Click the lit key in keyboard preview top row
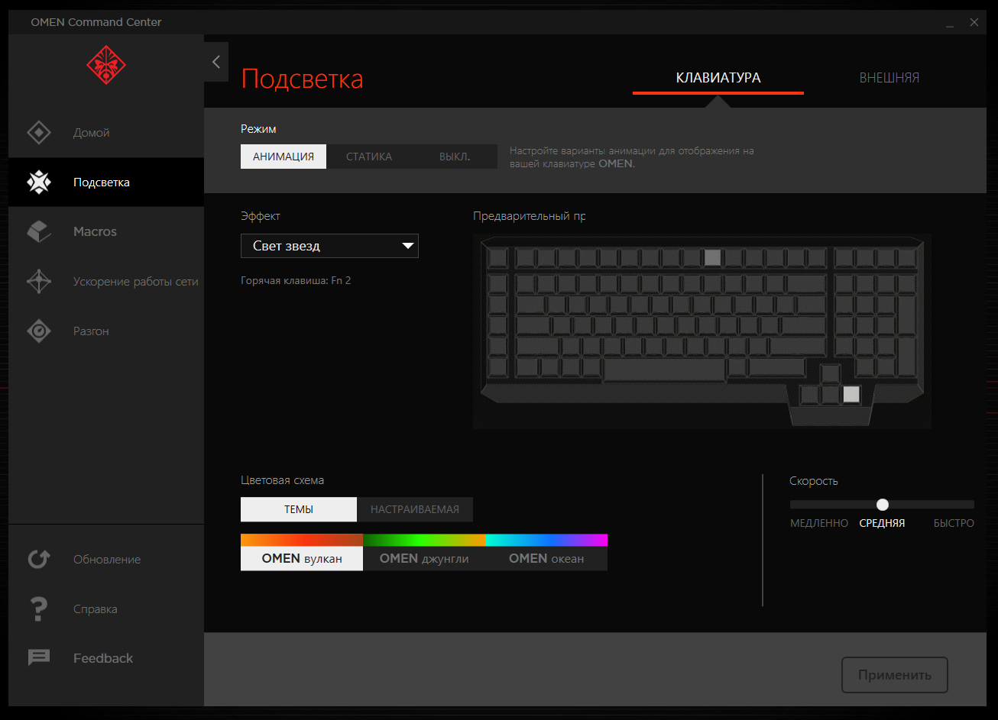The height and width of the screenshot is (720, 998). click(x=712, y=257)
